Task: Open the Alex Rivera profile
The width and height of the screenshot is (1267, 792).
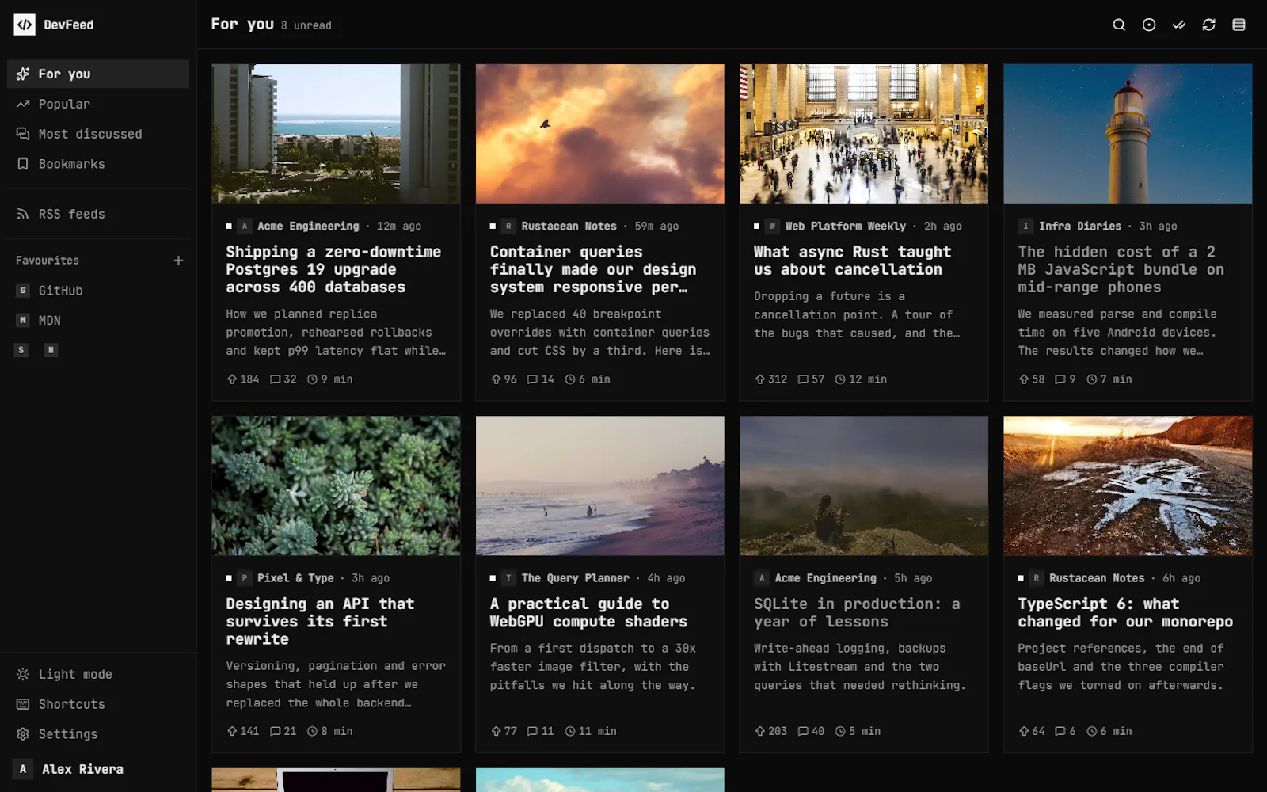Action: (98, 769)
